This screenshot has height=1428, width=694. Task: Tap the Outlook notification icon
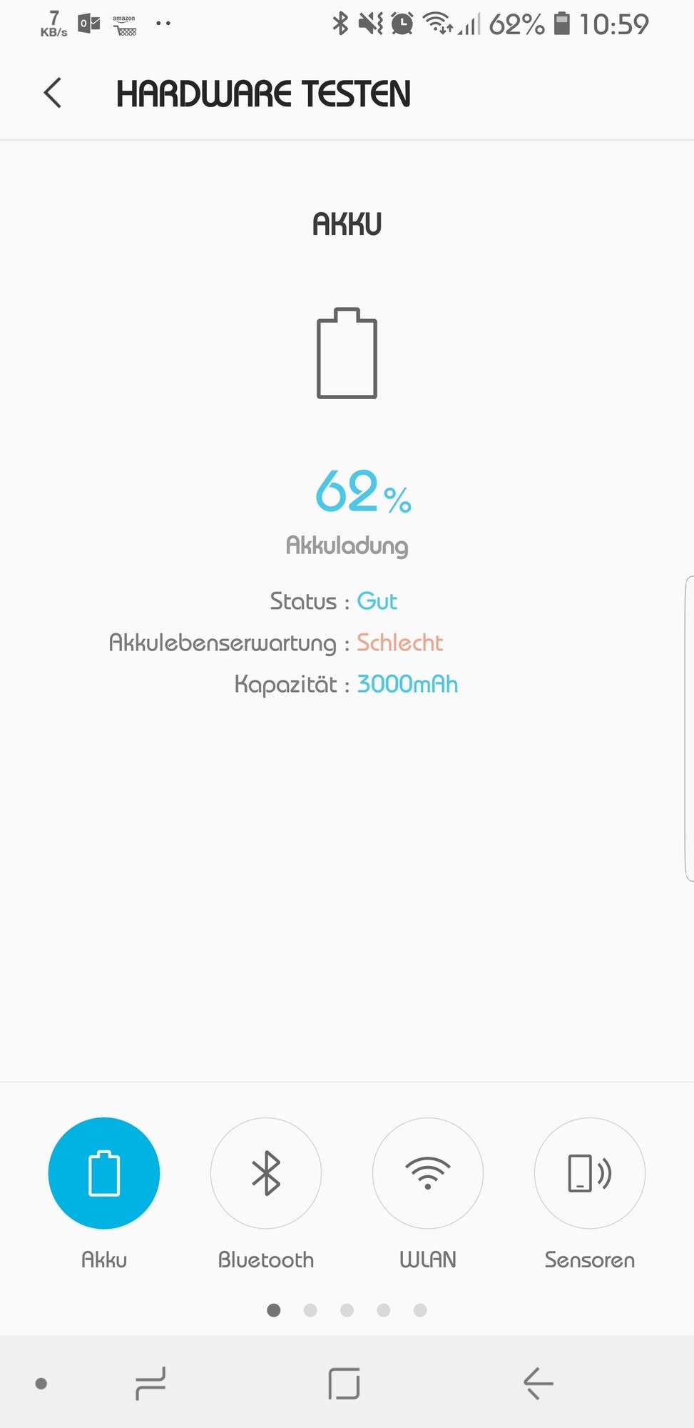89,24
